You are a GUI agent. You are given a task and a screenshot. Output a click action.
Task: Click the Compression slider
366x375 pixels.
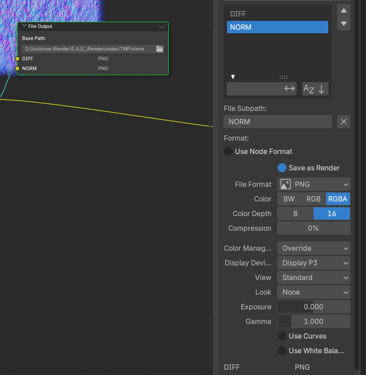[314, 228]
